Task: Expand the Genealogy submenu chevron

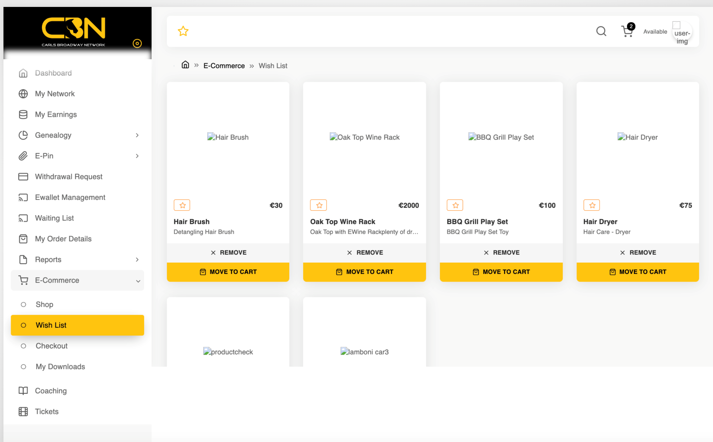Action: (x=137, y=135)
